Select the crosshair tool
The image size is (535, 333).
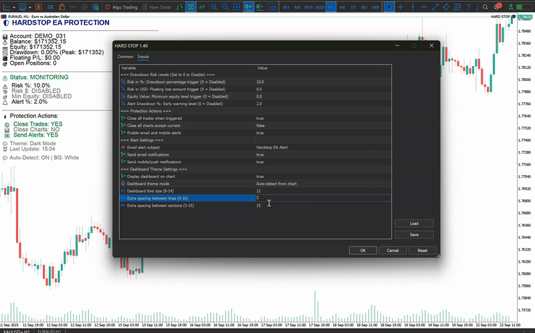coord(401,7)
